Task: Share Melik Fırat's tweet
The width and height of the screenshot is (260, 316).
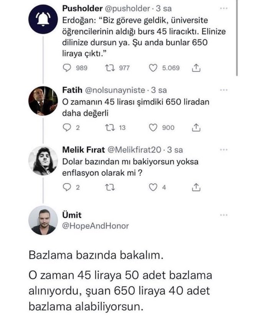Action: (x=196, y=188)
